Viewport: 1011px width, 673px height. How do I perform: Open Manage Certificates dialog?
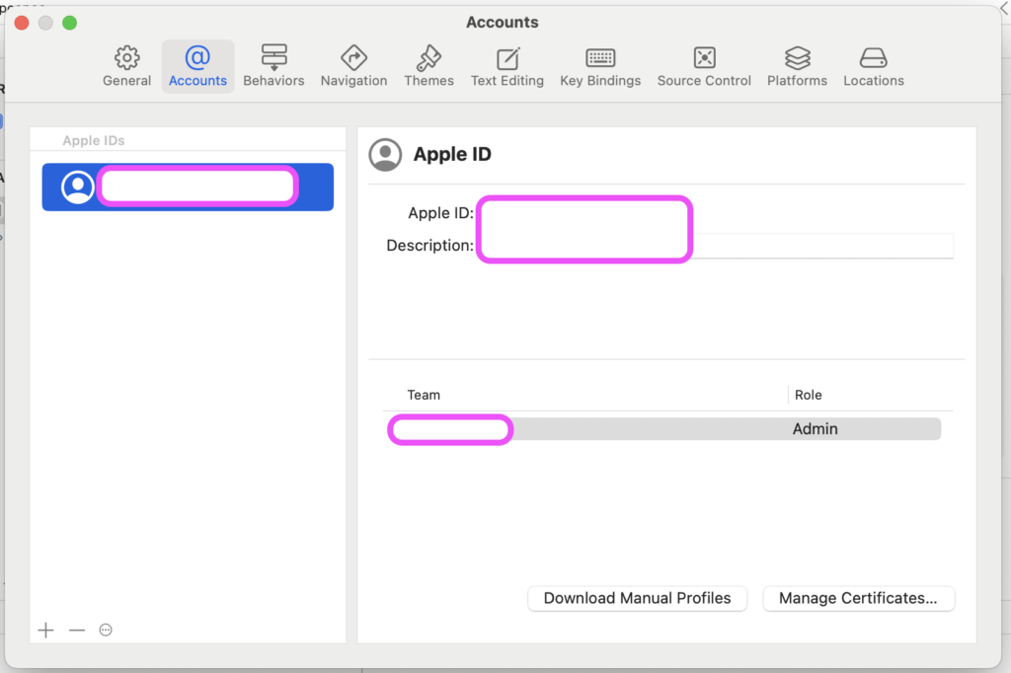(858, 598)
